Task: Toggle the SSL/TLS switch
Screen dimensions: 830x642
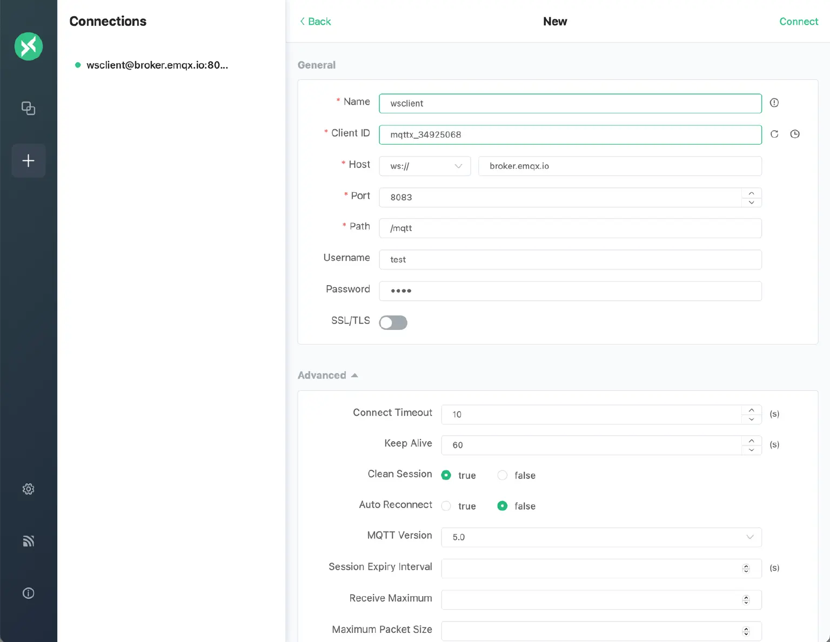Action: tap(393, 322)
